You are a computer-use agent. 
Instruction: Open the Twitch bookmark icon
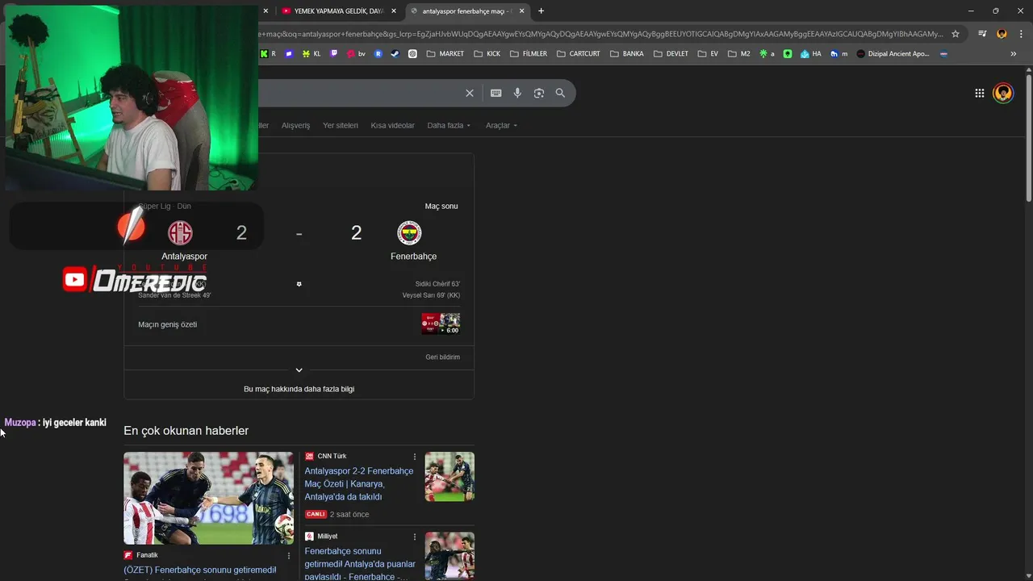tap(334, 54)
